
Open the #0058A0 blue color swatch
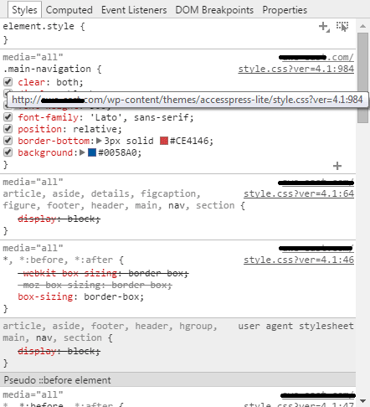click(92, 152)
